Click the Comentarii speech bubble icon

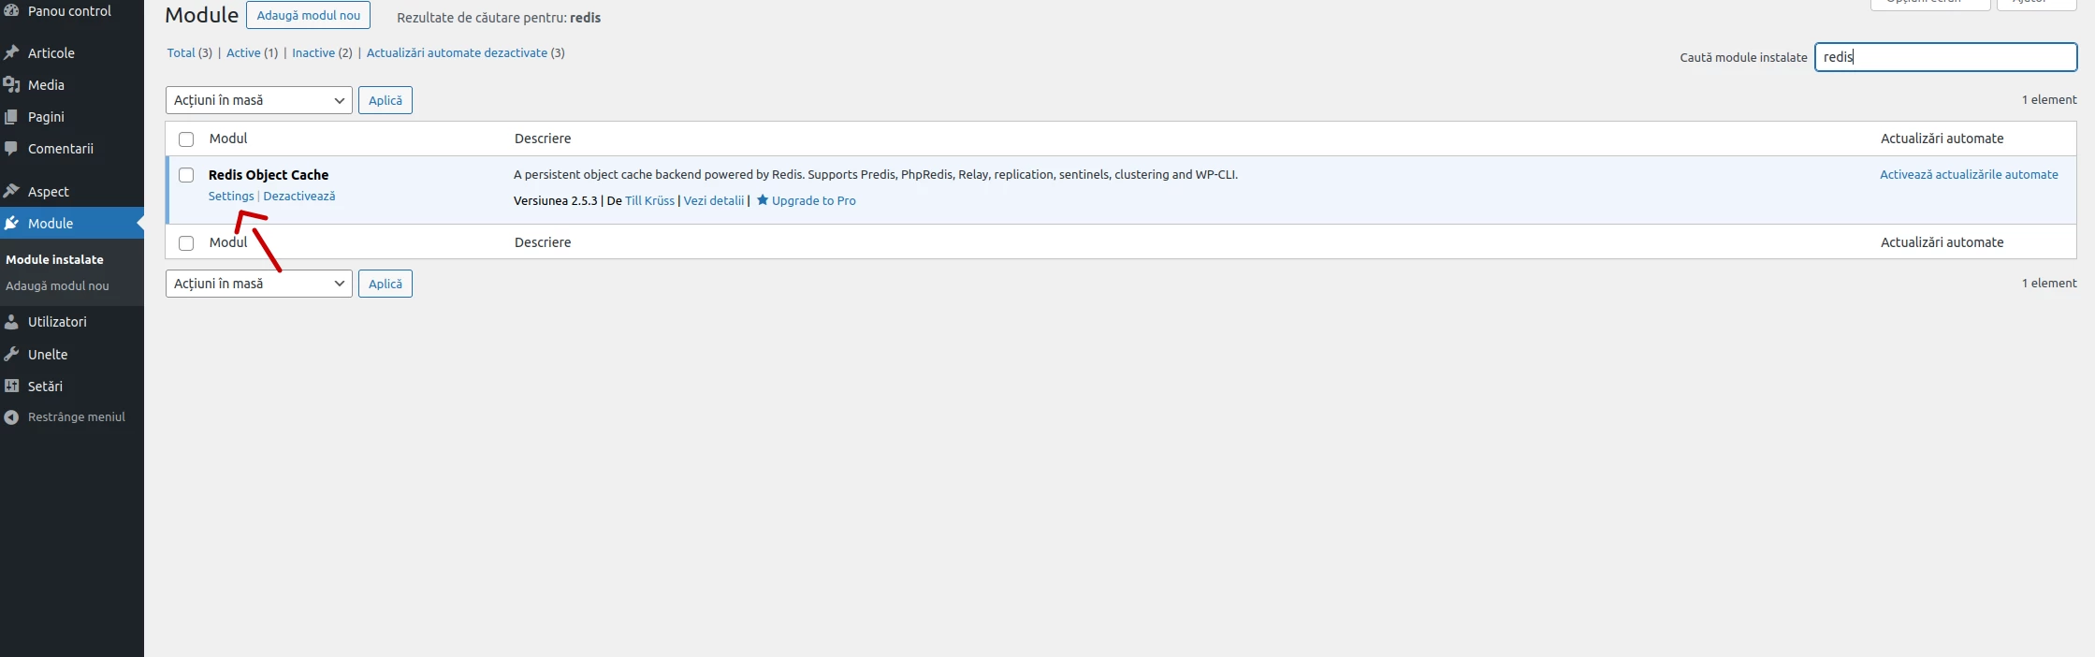coord(12,149)
